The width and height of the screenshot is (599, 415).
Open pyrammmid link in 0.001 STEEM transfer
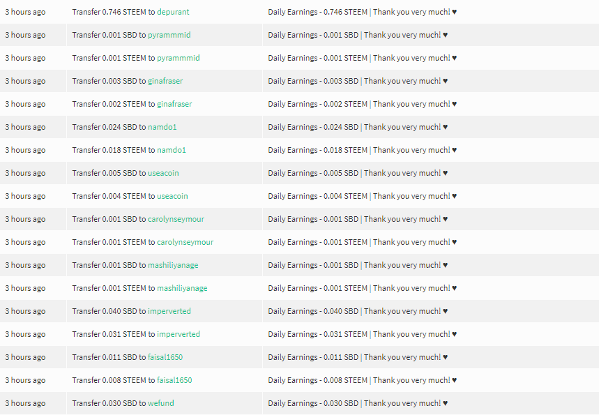[179, 58]
